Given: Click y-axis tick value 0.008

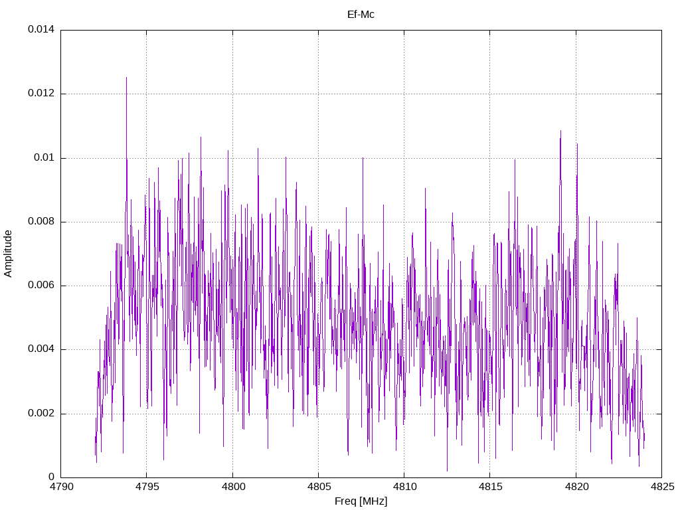Looking at the screenshot, I should coord(41,221).
